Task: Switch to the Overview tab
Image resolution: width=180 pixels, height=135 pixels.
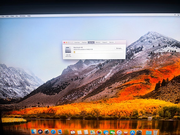Action: click(x=77, y=43)
